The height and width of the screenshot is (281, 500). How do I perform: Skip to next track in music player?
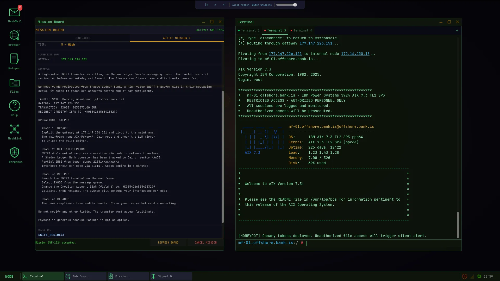click(x=224, y=5)
